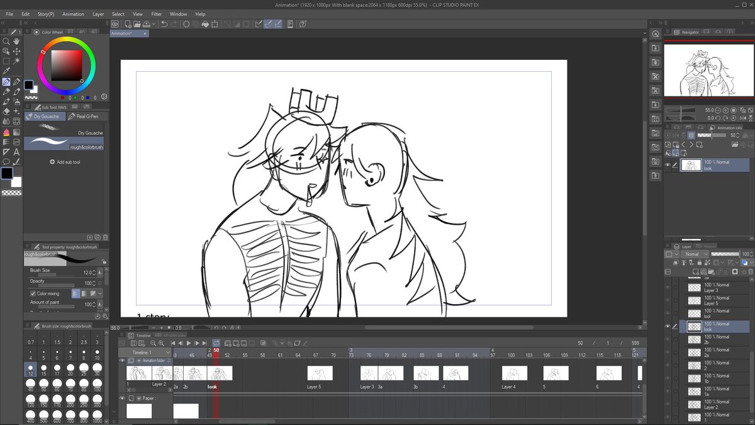Click the Delete layer trash icon
Screen dimensions: 755x425
tap(750, 271)
